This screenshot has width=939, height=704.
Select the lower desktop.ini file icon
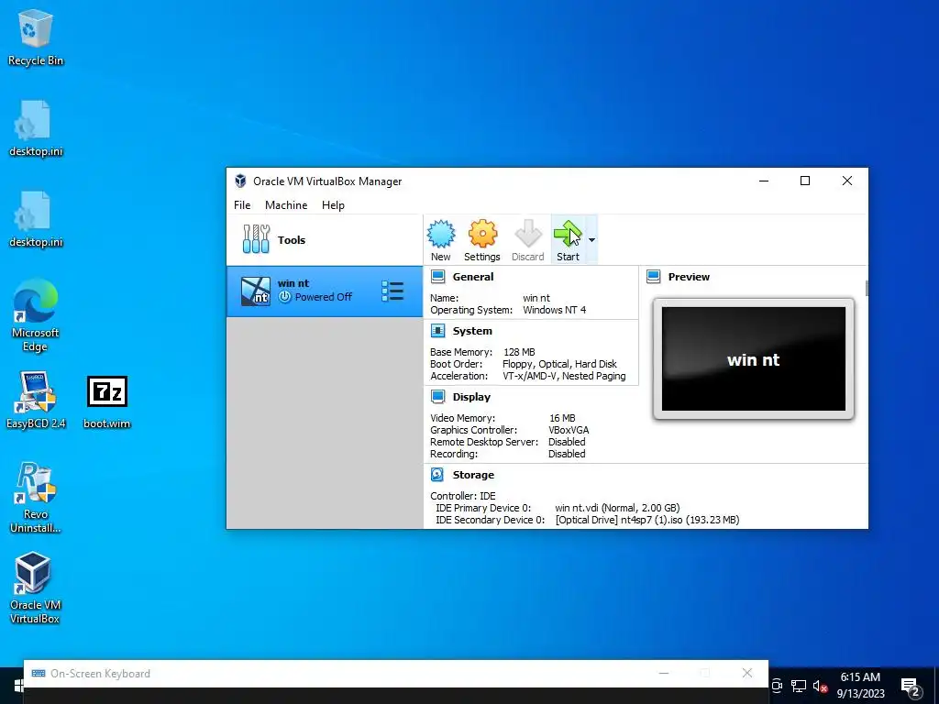(x=36, y=220)
